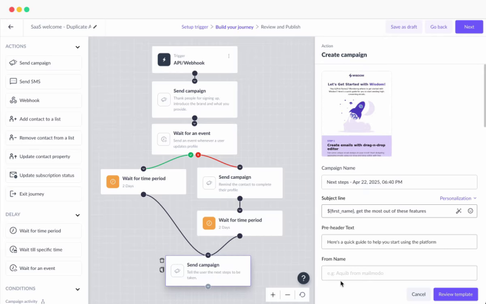
Task: Click orange clock icon on left Wait node
Action: (x=112, y=182)
